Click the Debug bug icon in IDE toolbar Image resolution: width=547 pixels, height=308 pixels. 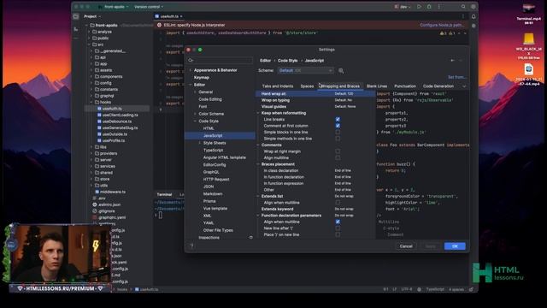click(429, 7)
